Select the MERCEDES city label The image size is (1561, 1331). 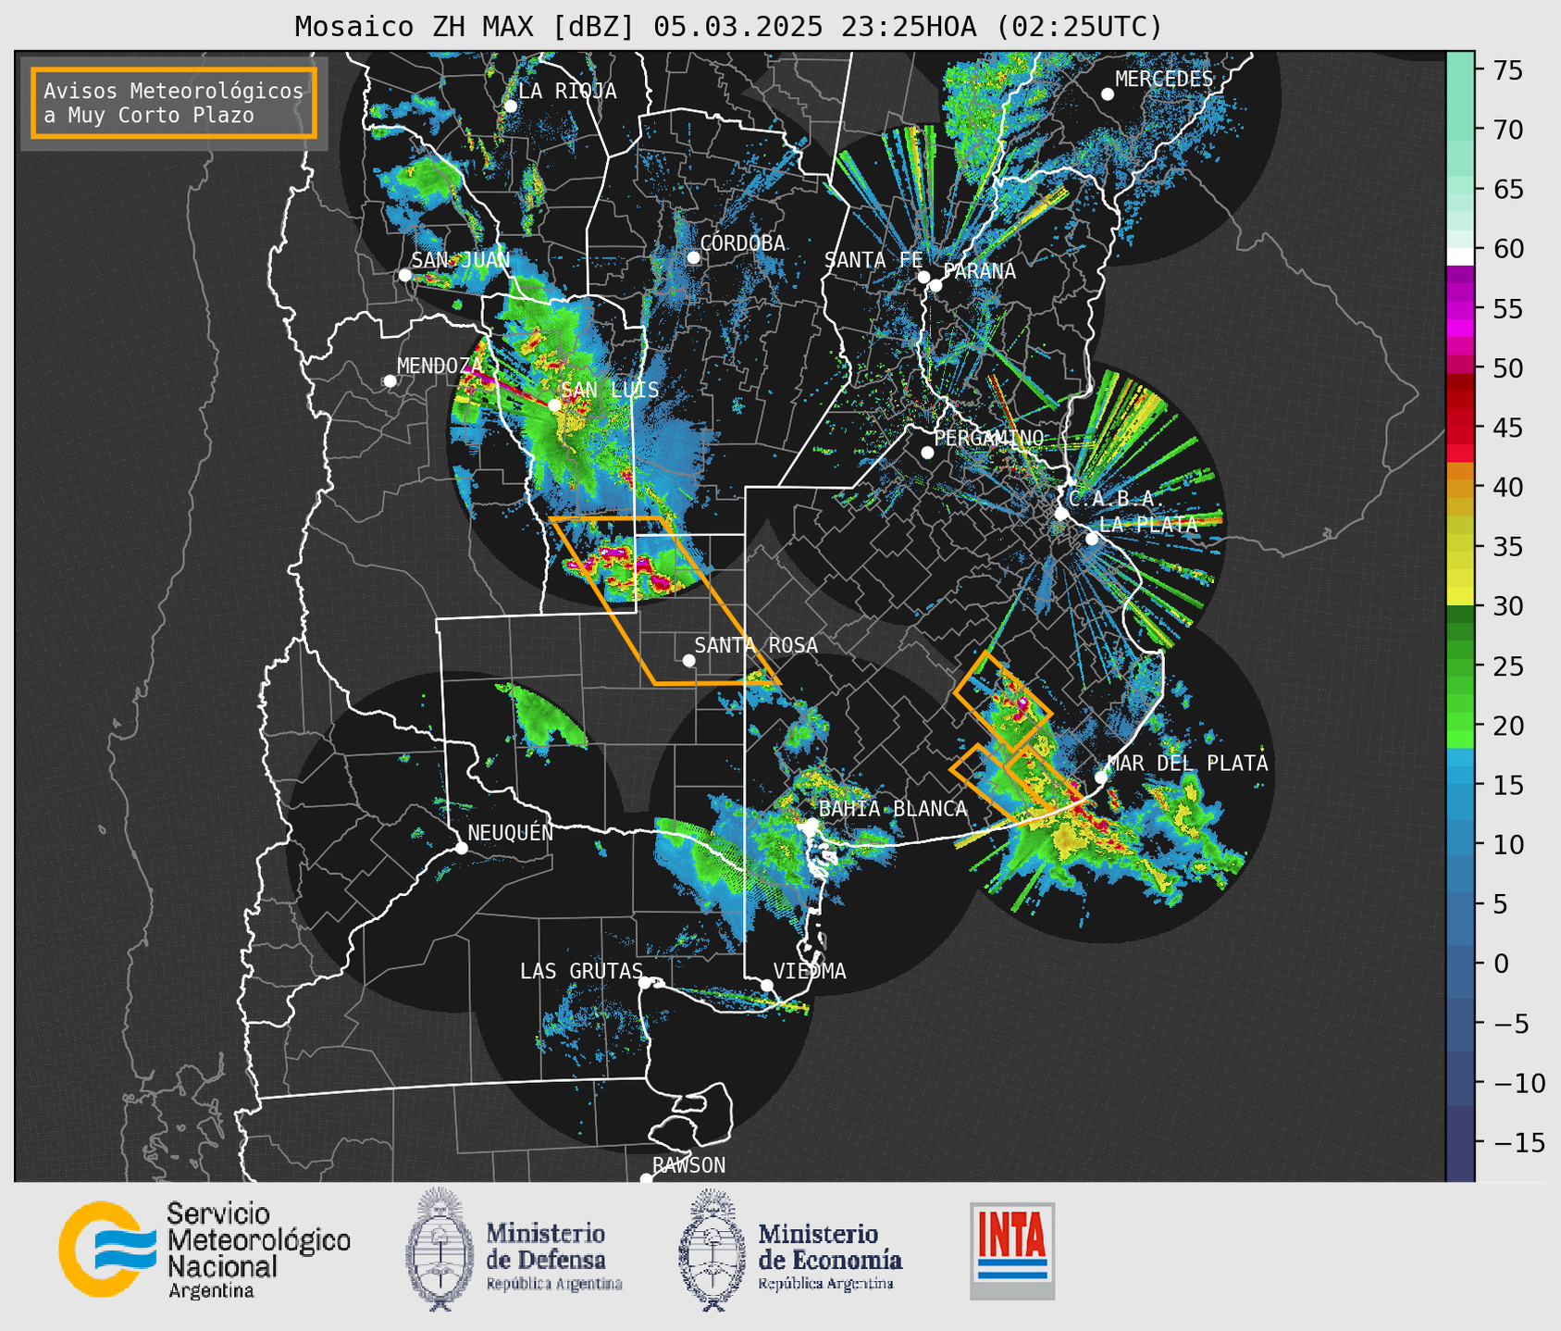pyautogui.click(x=1164, y=80)
